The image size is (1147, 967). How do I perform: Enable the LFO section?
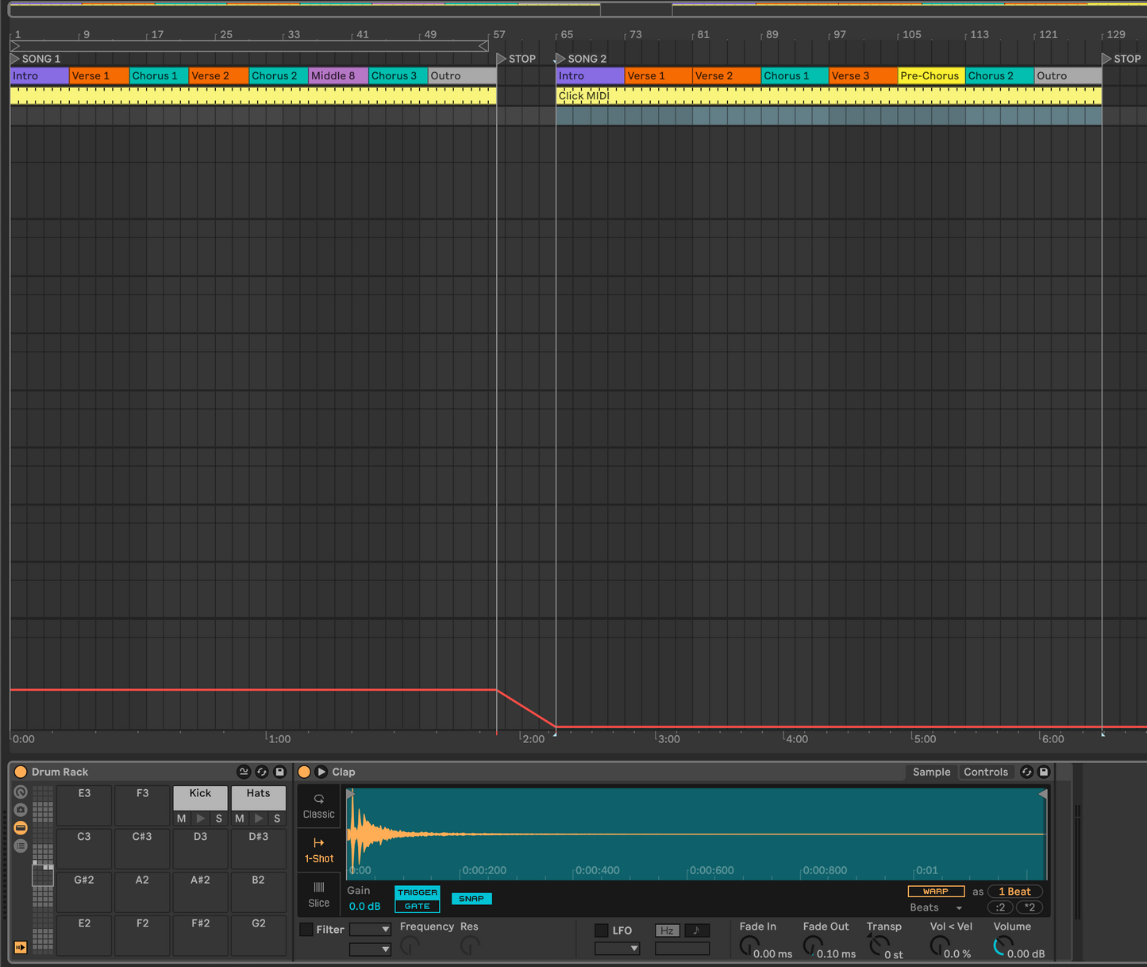click(601, 930)
